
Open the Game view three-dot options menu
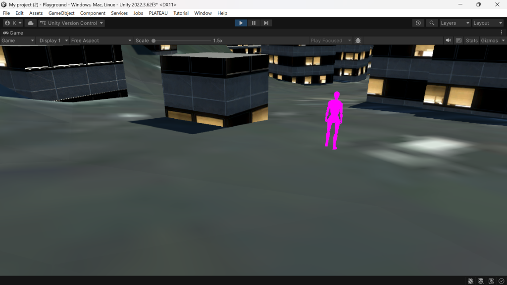tap(502, 33)
